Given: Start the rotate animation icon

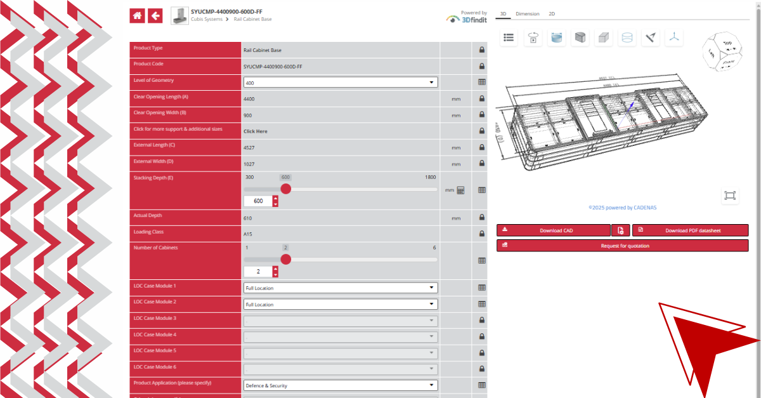Looking at the screenshot, I should (533, 38).
